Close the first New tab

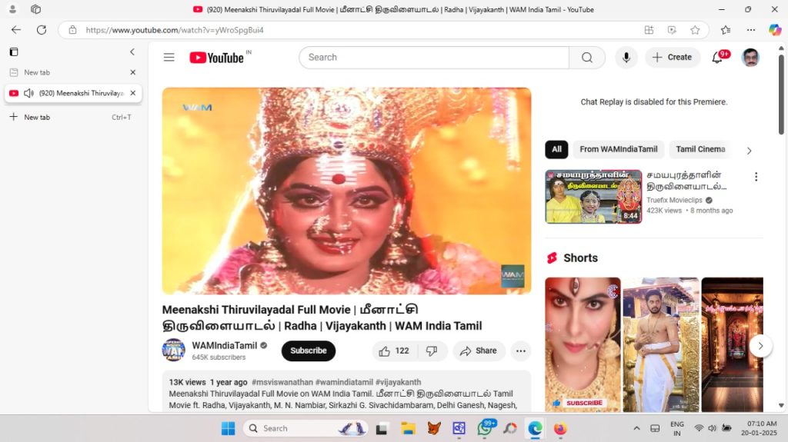(132, 72)
